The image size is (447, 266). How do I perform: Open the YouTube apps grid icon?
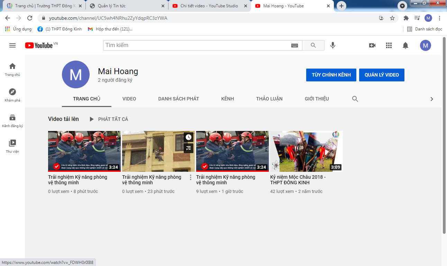[x=389, y=45]
